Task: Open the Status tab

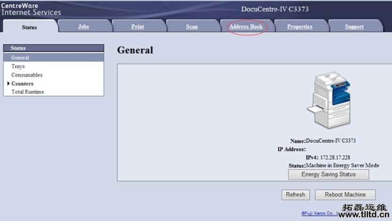Action: (29, 27)
